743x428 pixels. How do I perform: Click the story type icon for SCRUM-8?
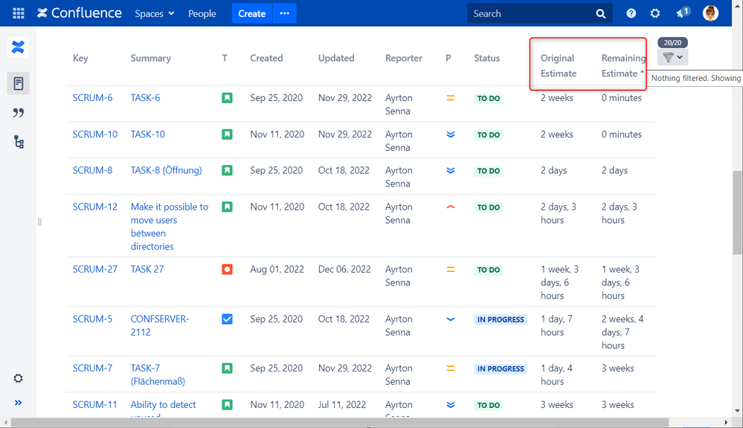click(x=227, y=170)
